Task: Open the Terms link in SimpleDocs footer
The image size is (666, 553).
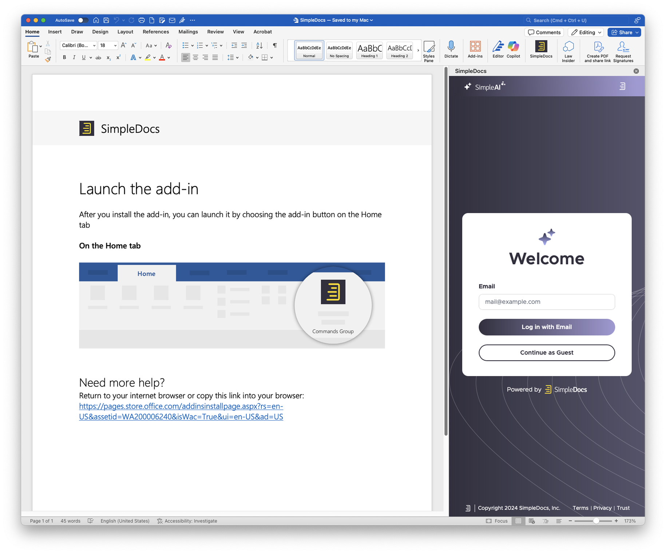Action: click(x=580, y=508)
